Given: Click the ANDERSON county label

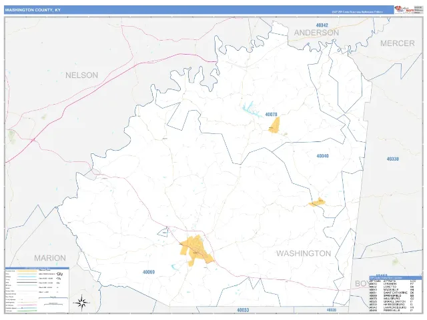Looking at the screenshot, I should [316, 33].
